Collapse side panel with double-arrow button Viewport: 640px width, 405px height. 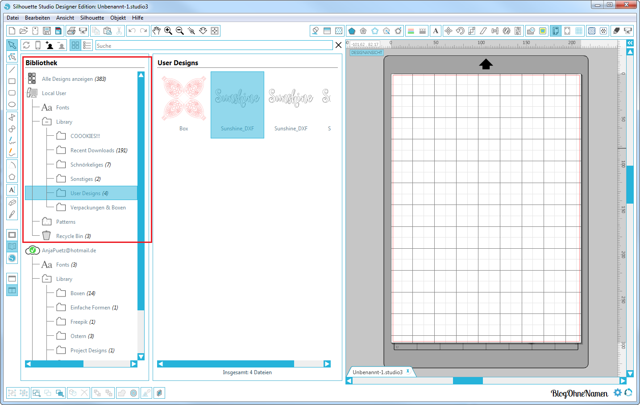pyautogui.click(x=630, y=43)
